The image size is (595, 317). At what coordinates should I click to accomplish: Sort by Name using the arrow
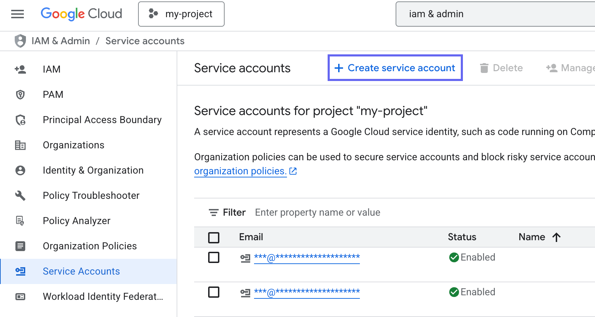(557, 237)
